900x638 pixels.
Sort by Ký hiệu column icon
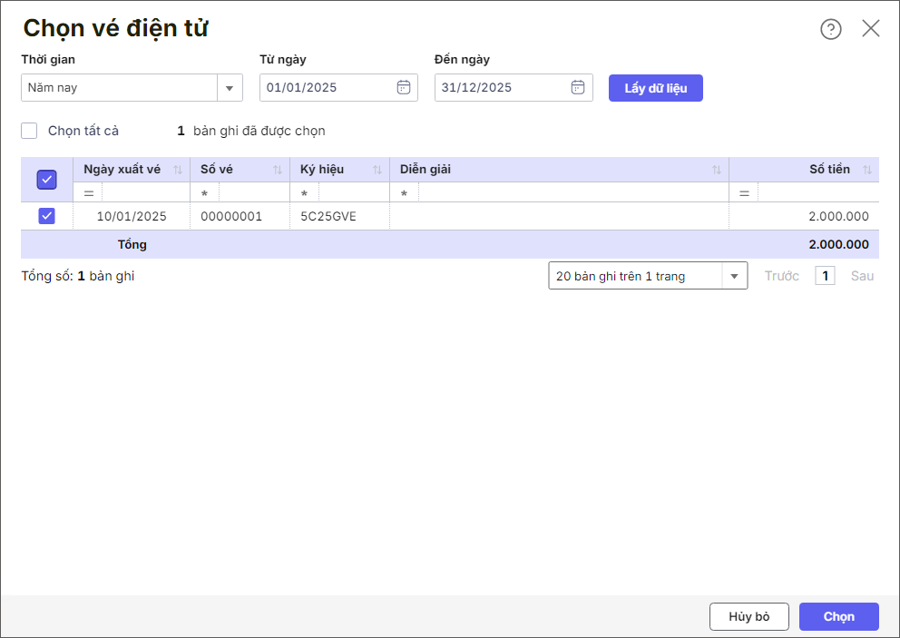[377, 170]
